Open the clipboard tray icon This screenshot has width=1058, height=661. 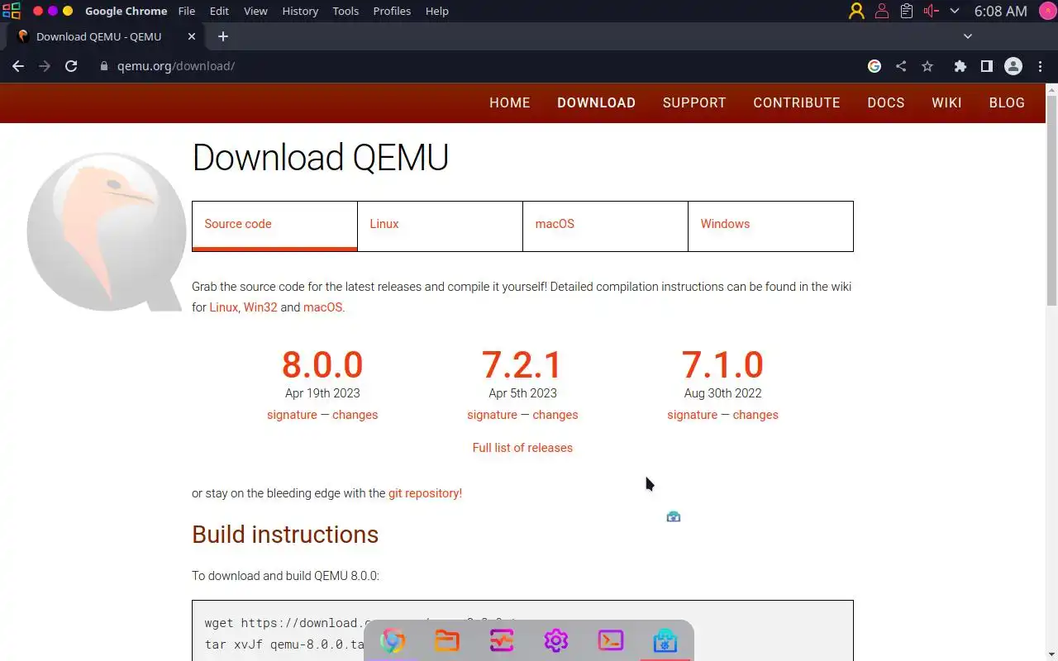click(x=907, y=11)
